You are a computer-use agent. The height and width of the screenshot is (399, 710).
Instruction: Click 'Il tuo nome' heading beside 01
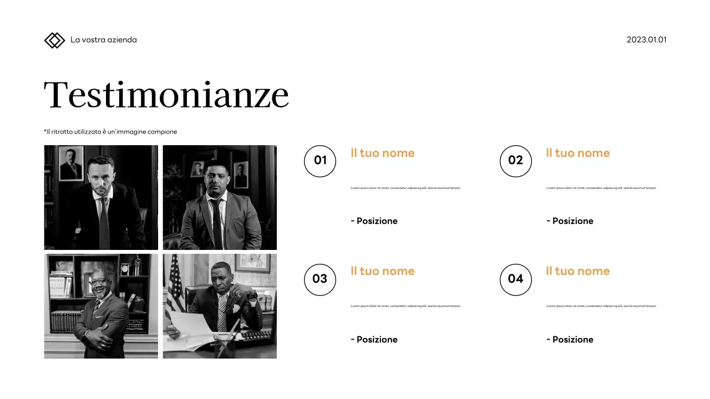pos(382,153)
